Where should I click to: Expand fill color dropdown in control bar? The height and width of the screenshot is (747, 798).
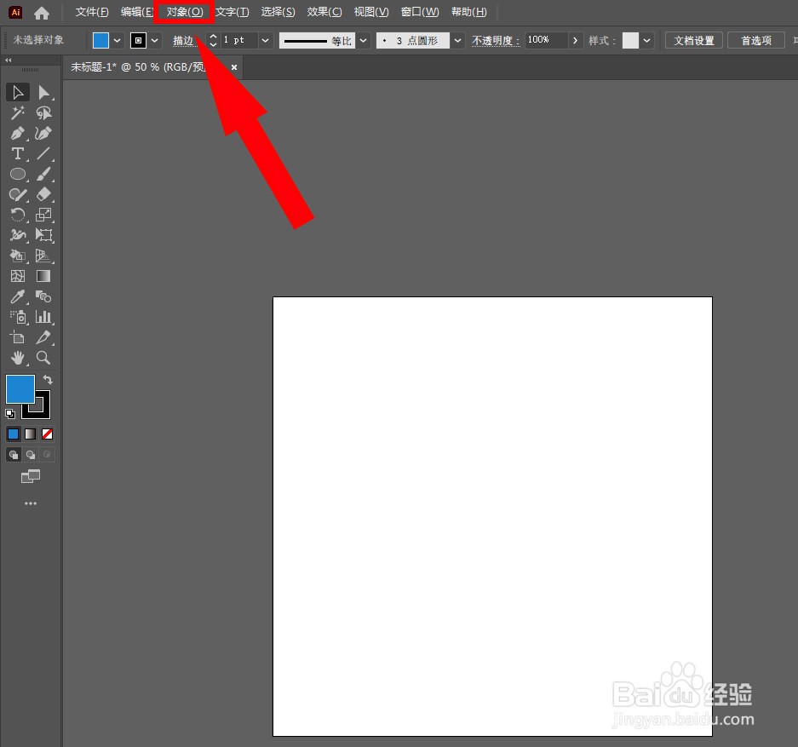click(118, 40)
